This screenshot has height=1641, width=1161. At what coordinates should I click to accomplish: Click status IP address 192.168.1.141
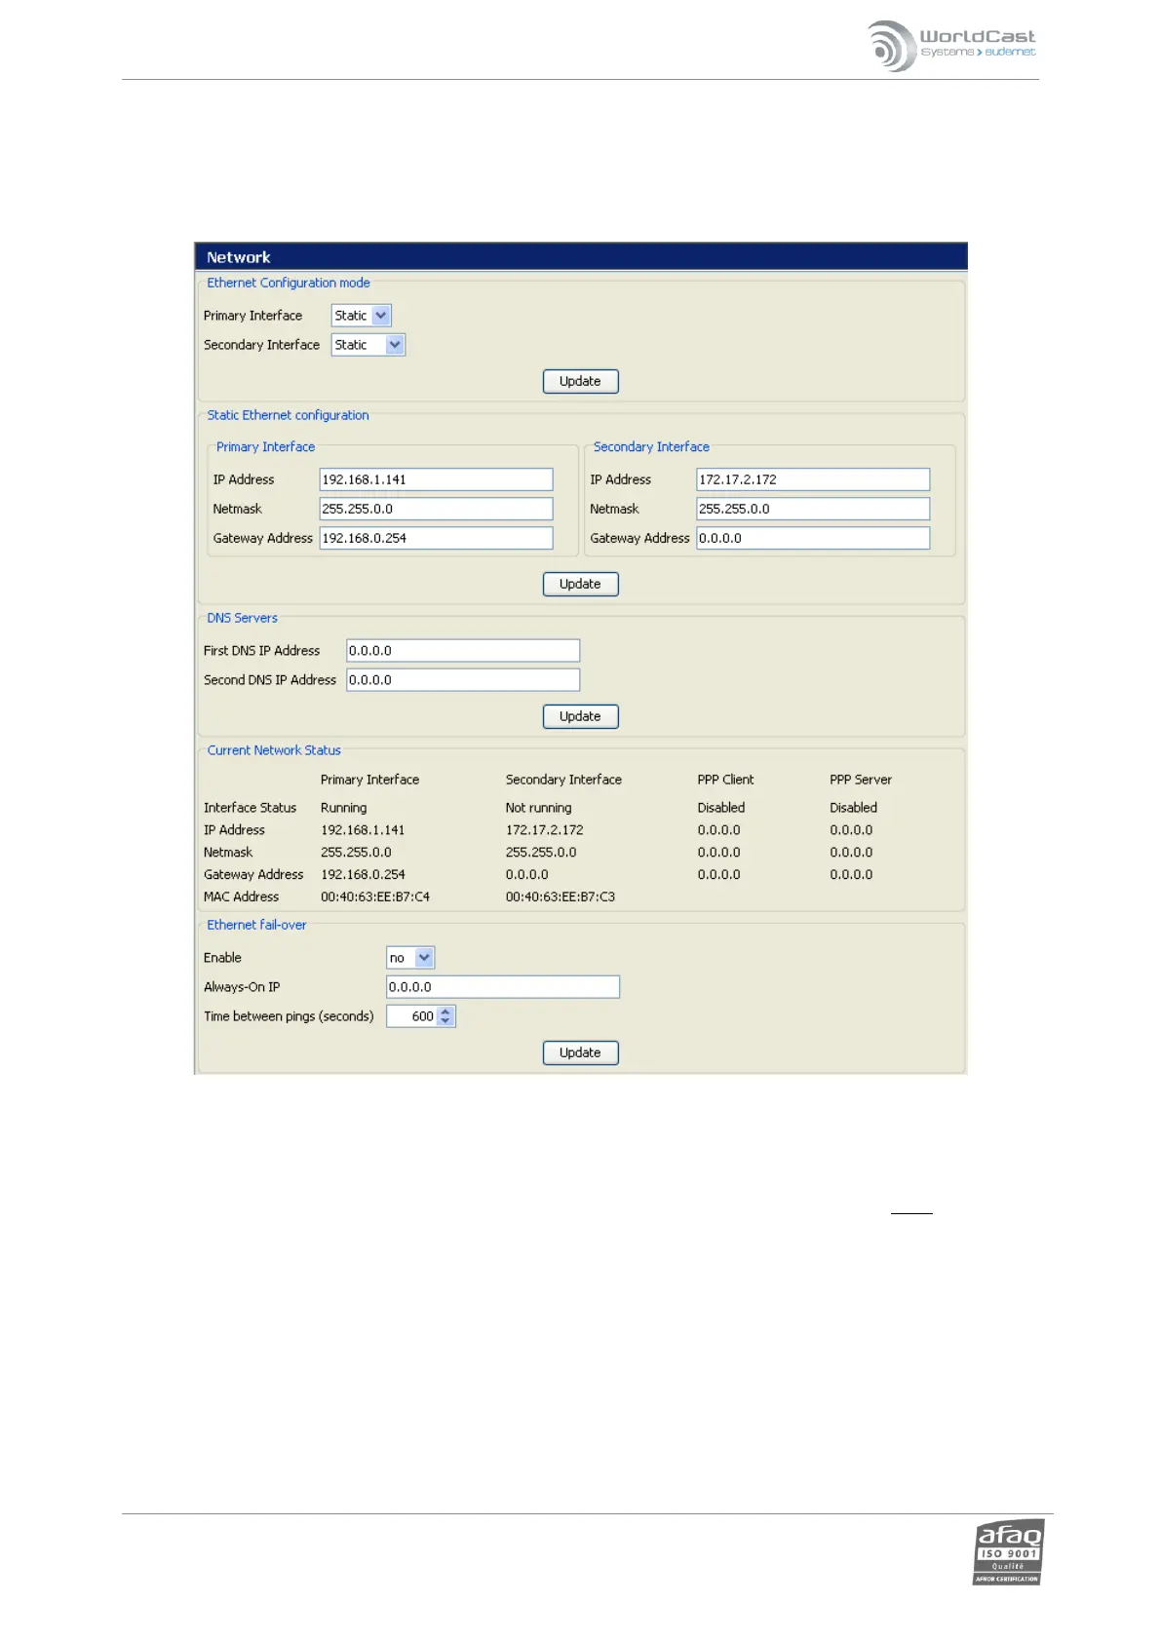(x=363, y=830)
